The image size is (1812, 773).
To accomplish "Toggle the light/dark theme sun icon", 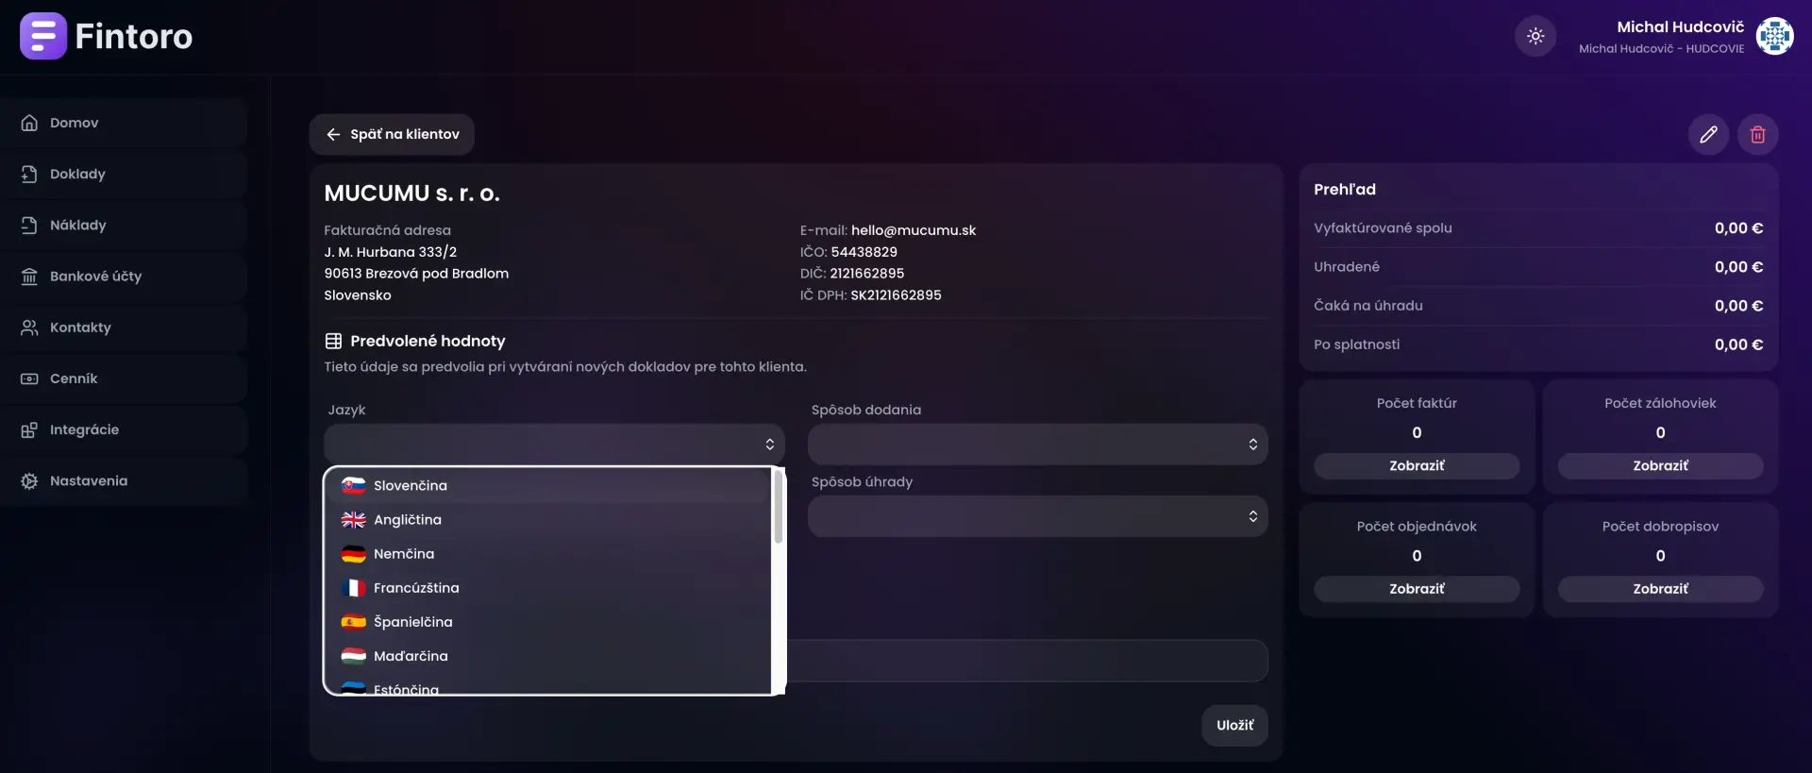I will point(1535,37).
